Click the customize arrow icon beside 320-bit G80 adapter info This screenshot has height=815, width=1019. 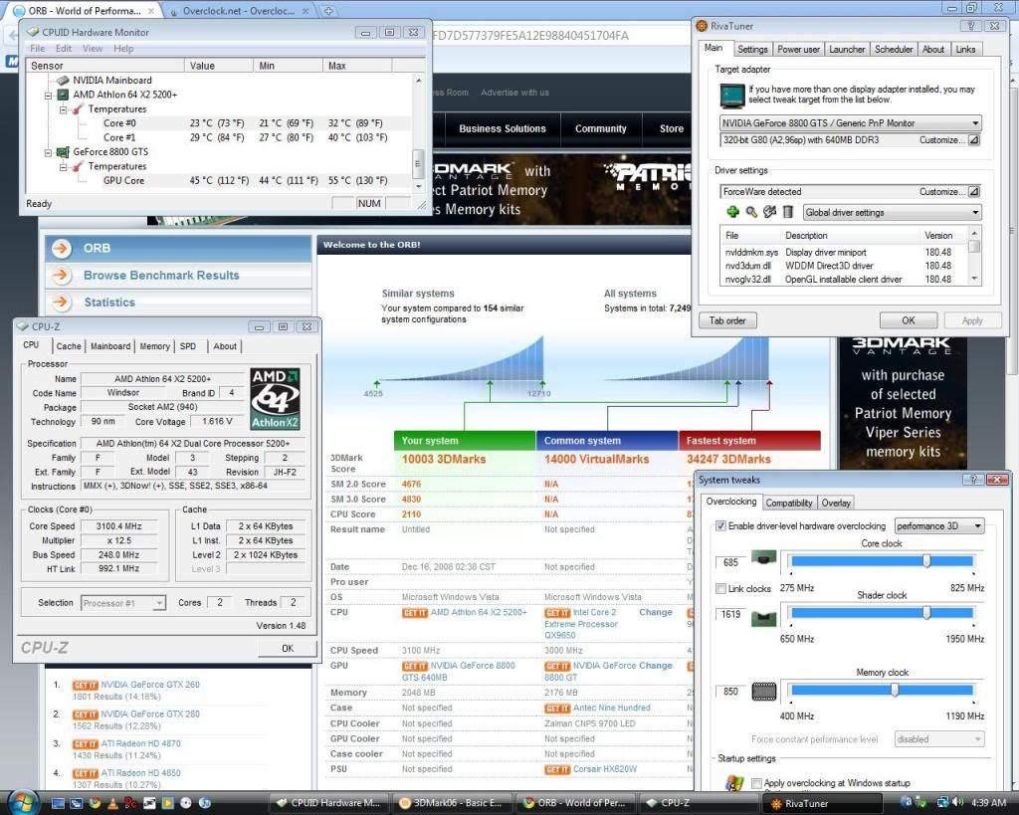[973, 139]
